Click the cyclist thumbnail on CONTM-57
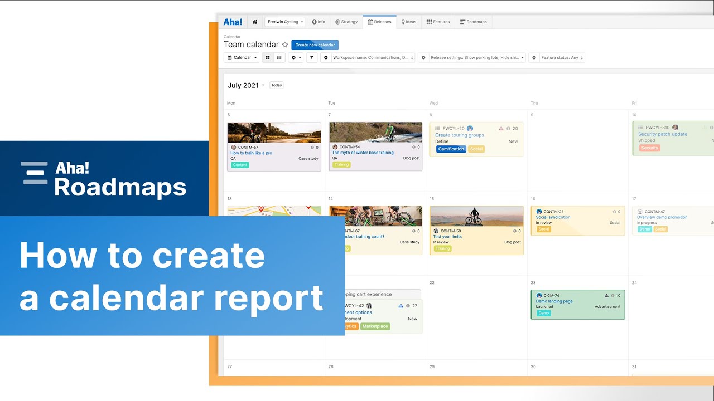 [274, 133]
